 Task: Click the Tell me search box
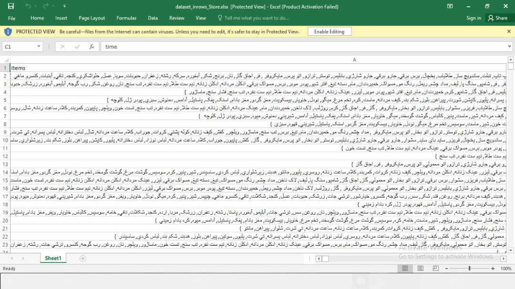257,18
